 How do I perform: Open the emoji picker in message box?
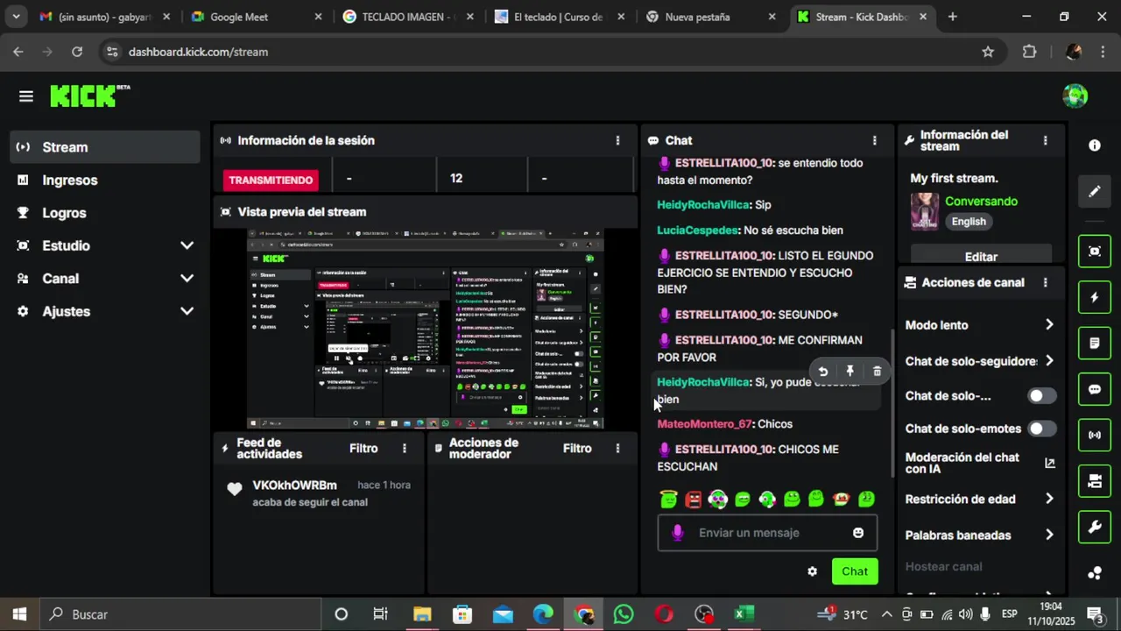coord(858,533)
